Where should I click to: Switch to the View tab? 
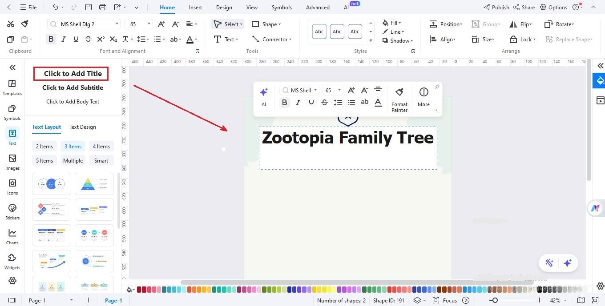(252, 7)
